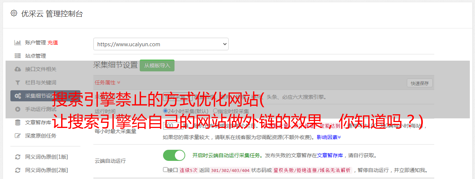This screenshot has width=475, height=179.
Task: Click the green 从模板导入 button
Action: point(157,65)
